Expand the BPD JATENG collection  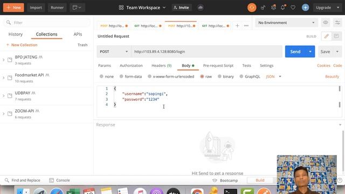[x=4, y=60]
